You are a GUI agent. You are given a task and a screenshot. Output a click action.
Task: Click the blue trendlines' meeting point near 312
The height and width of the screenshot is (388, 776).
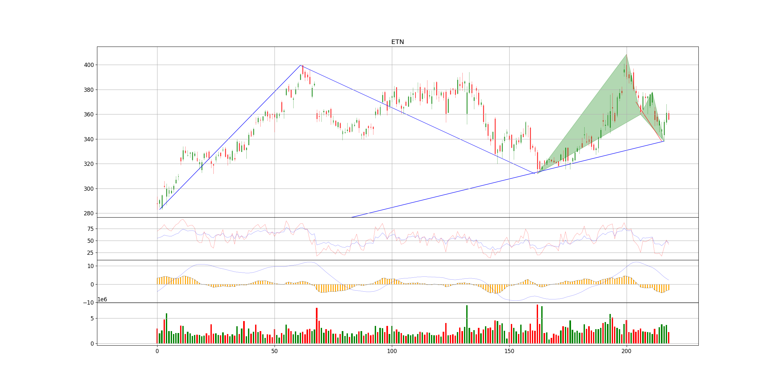534,173
